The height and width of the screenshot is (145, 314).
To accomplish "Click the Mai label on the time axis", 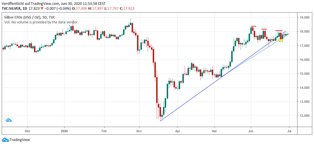I will [215, 131].
